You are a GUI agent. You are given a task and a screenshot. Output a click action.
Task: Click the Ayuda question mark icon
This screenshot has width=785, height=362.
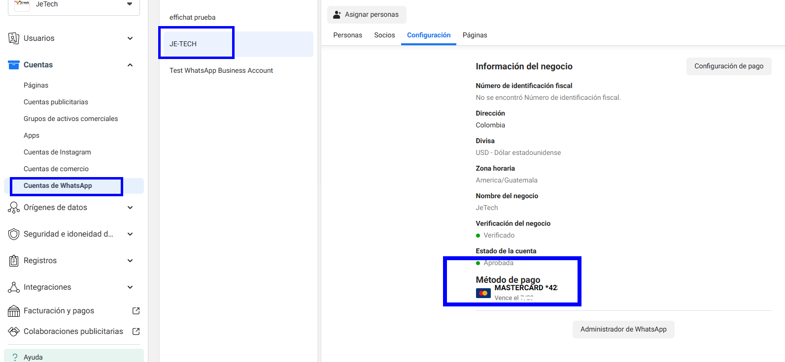tap(15, 357)
